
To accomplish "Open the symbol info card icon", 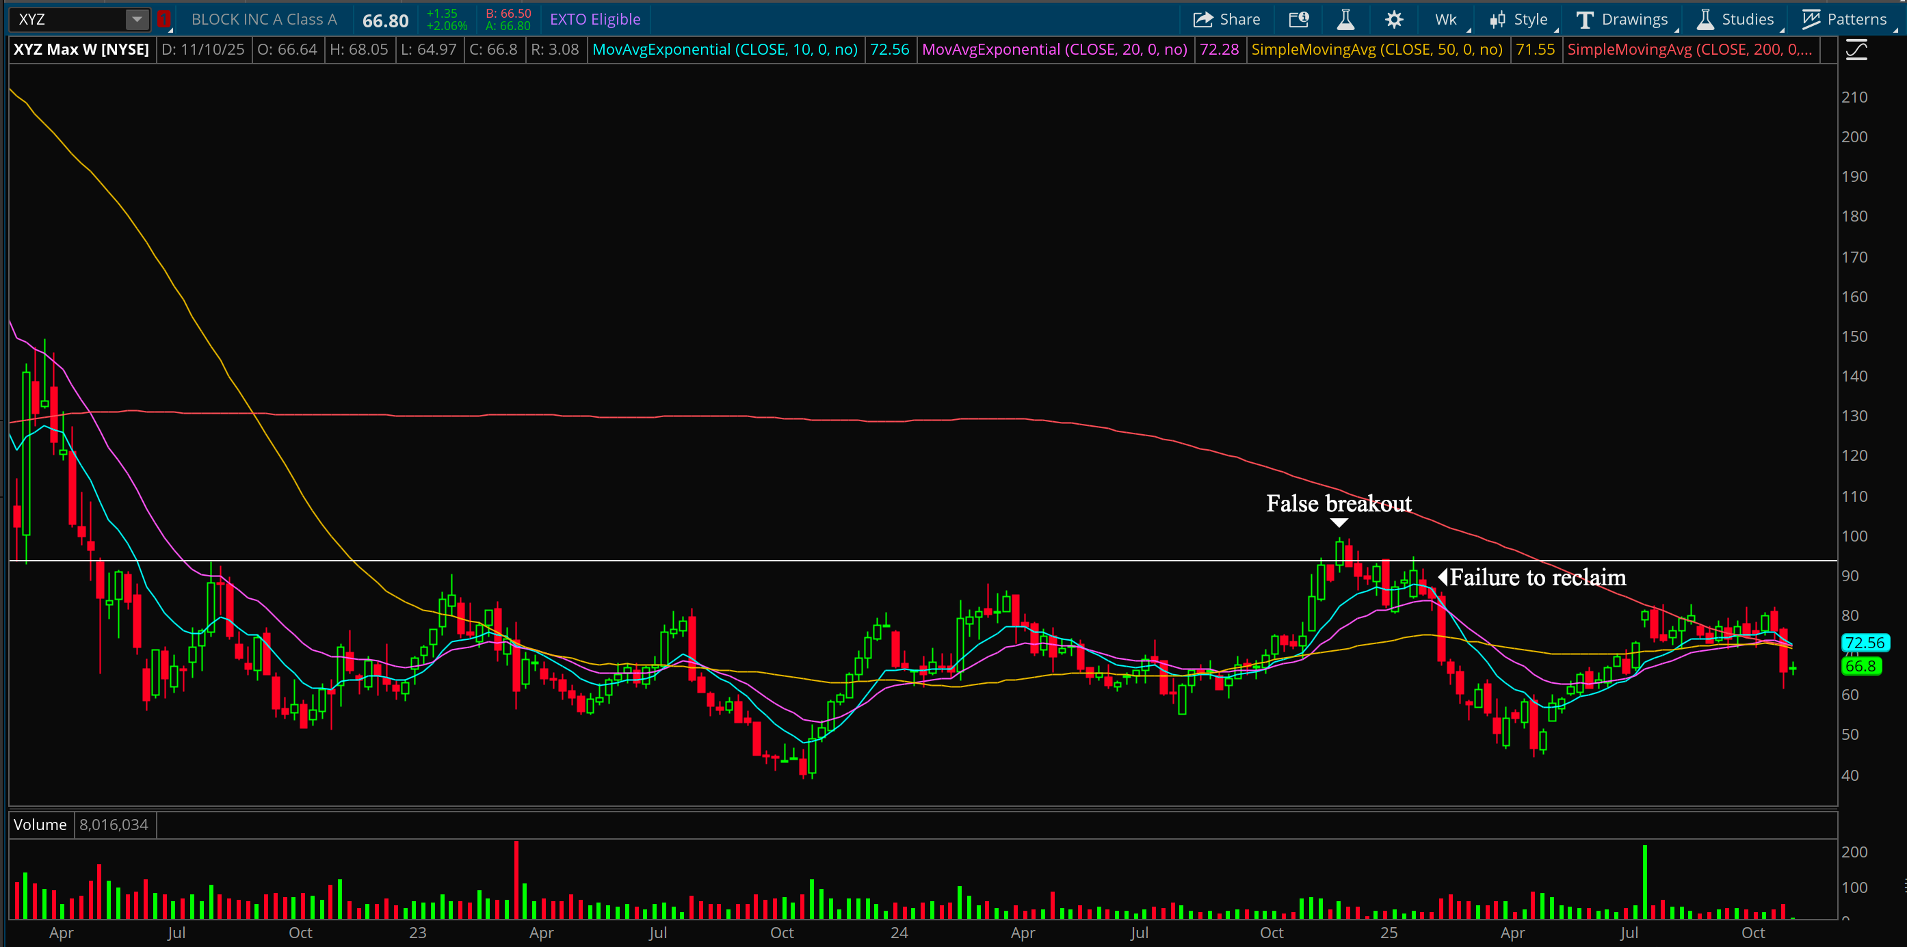I will pyautogui.click(x=1298, y=19).
